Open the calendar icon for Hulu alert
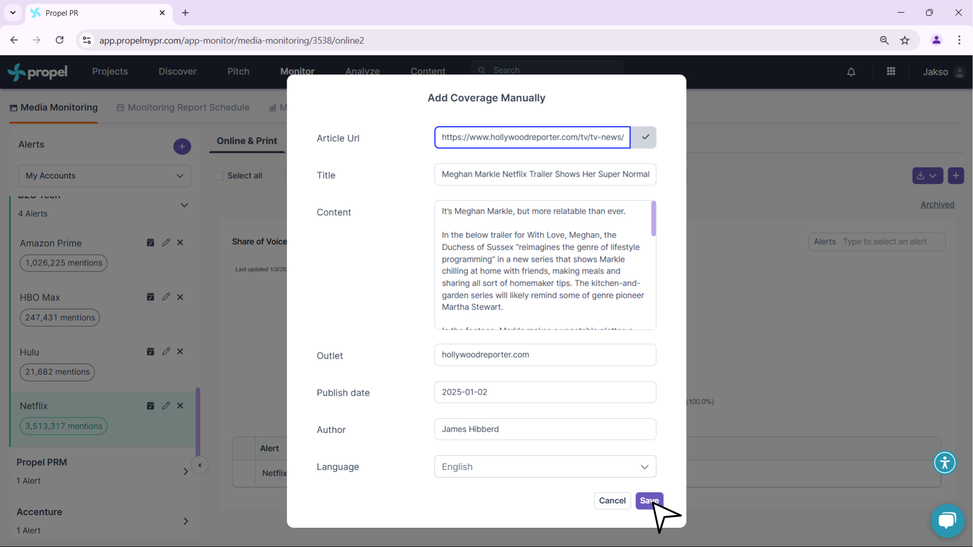The image size is (973, 547). click(x=151, y=351)
